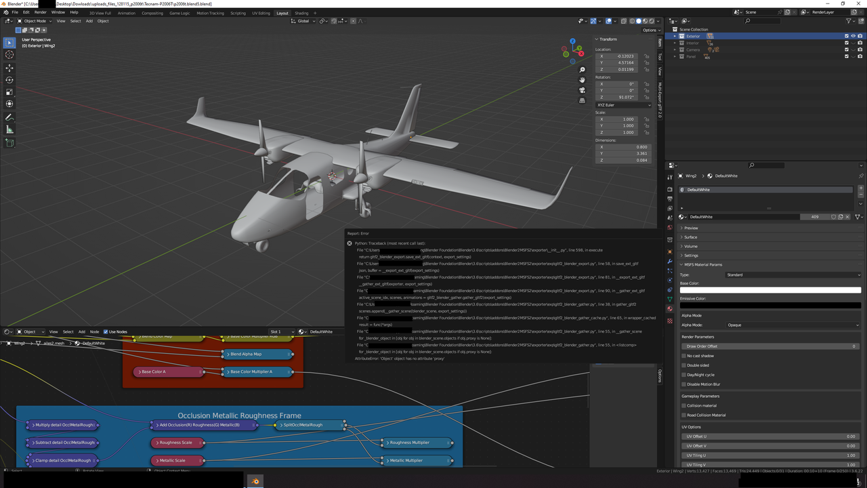Screen dimensions: 867x488
Task: Expand the Settings panel
Action: (691, 256)
